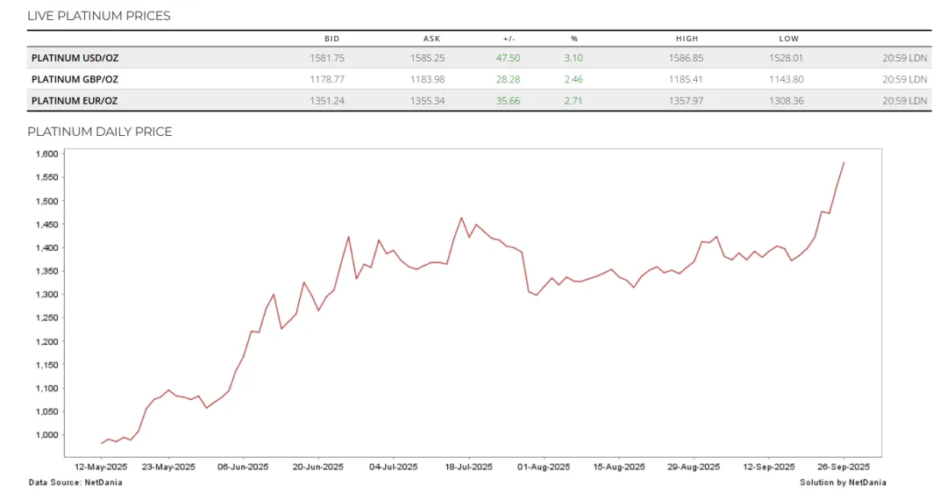
Task: Click the 23-May-2025 x-axis label
Action: (x=168, y=467)
